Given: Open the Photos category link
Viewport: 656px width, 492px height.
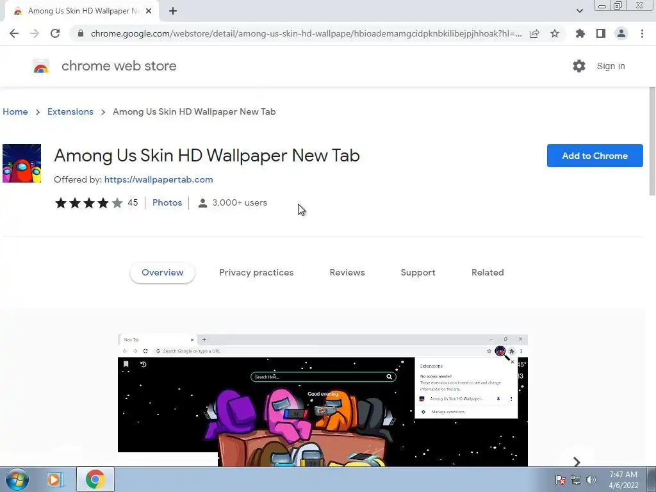Looking at the screenshot, I should [x=167, y=203].
